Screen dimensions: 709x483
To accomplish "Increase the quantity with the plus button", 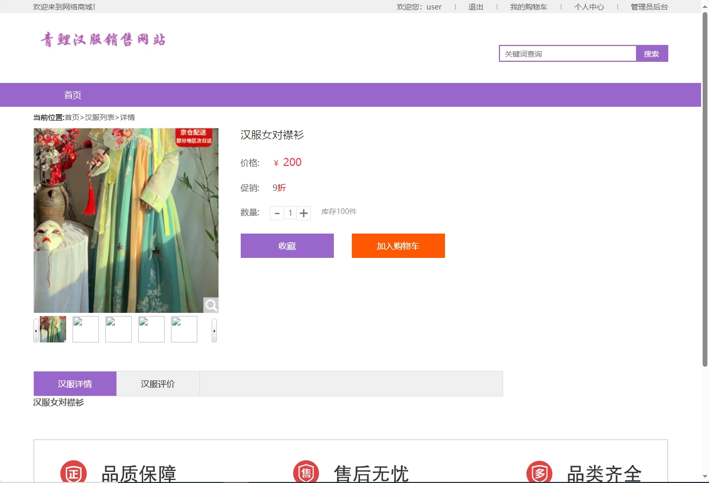I will (x=303, y=212).
